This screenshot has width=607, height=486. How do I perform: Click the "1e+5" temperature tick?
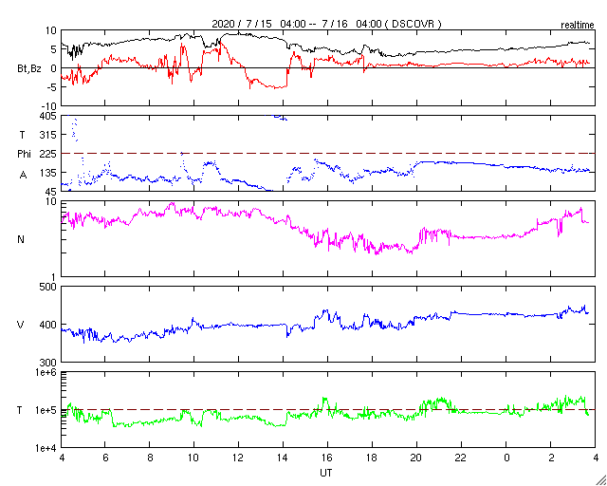[48, 410]
